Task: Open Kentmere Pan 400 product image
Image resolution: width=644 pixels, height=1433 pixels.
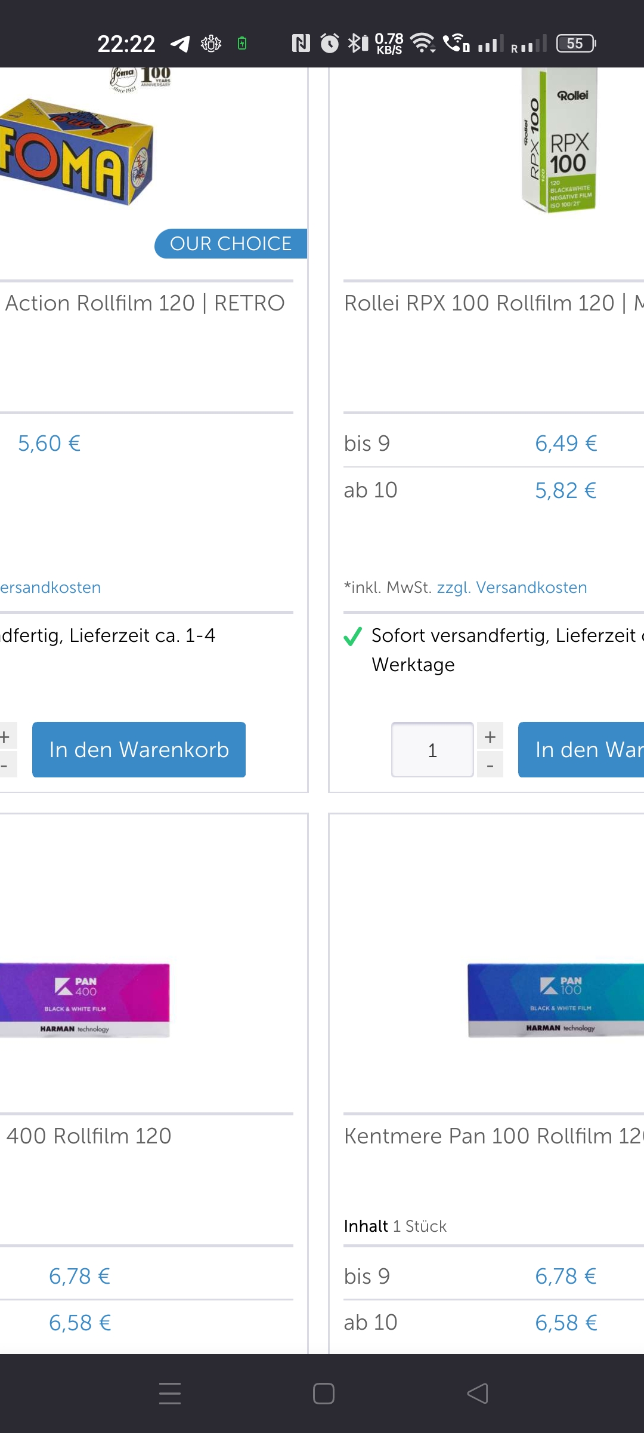Action: pyautogui.click(x=83, y=1000)
